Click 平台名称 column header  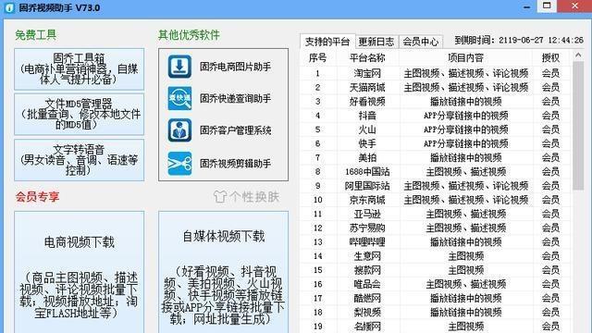tap(367, 57)
